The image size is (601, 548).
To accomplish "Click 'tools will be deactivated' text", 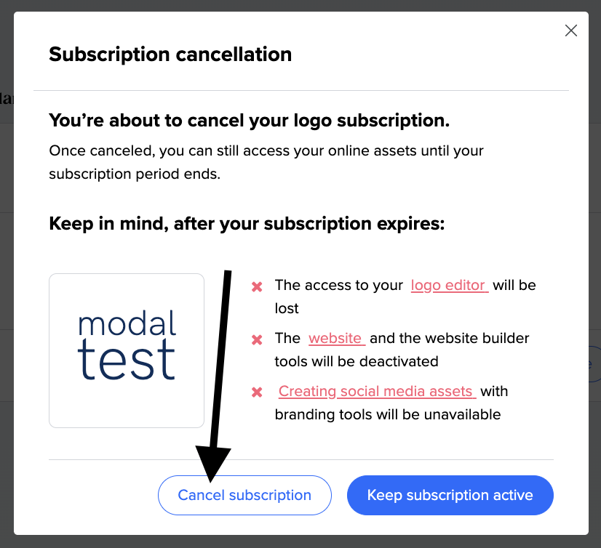I will [x=357, y=361].
